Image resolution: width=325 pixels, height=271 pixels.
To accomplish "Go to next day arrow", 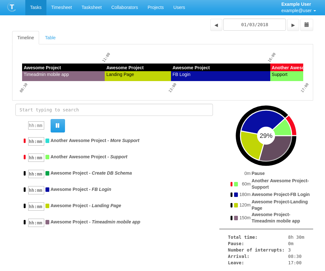I will 293,25.
